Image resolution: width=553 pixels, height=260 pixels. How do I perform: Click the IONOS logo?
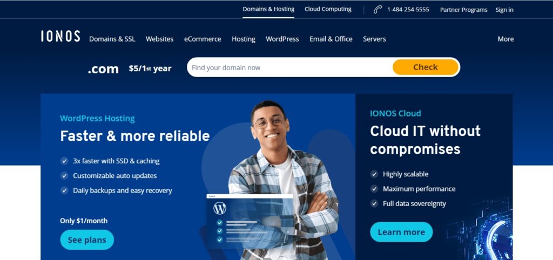[x=60, y=36]
